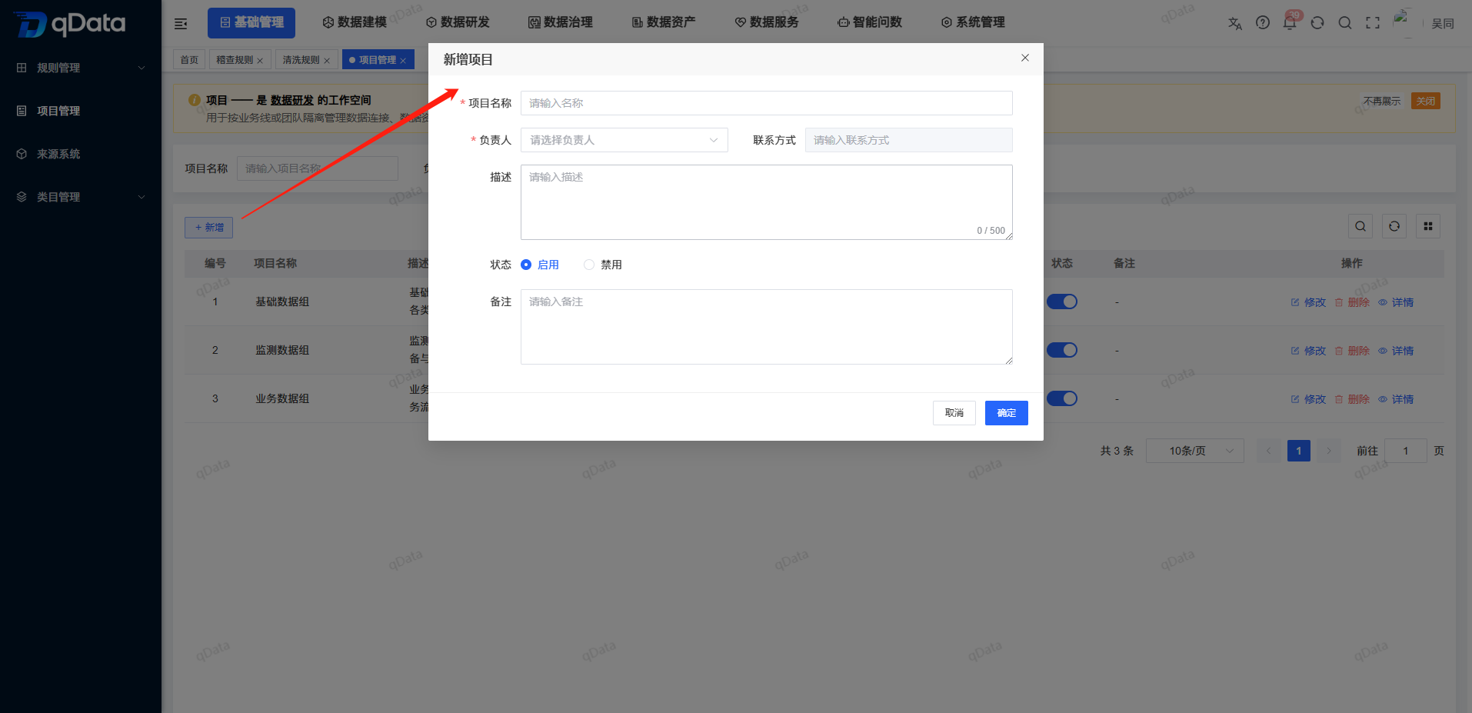1472x713 pixels.
Task: Close the 清洗规则 tab via its X
Action: click(327, 61)
